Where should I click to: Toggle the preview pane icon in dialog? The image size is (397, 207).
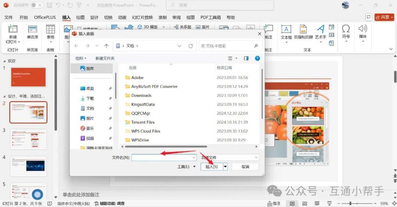pos(246,58)
